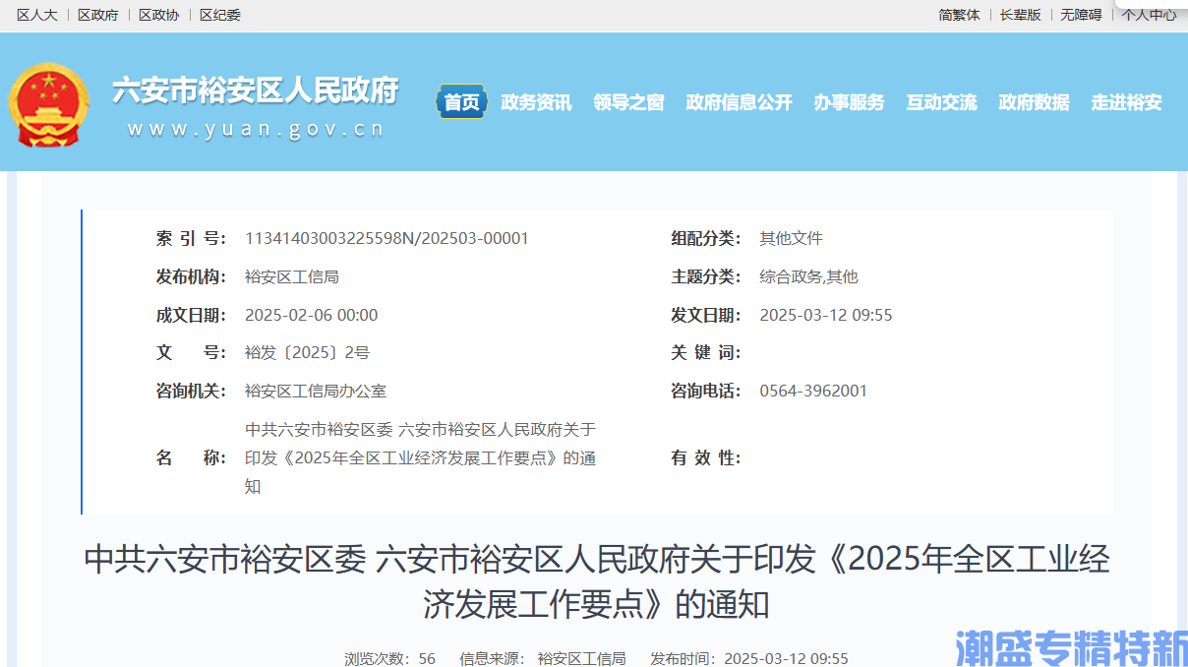Open 办事服务 in the main menu

[849, 102]
